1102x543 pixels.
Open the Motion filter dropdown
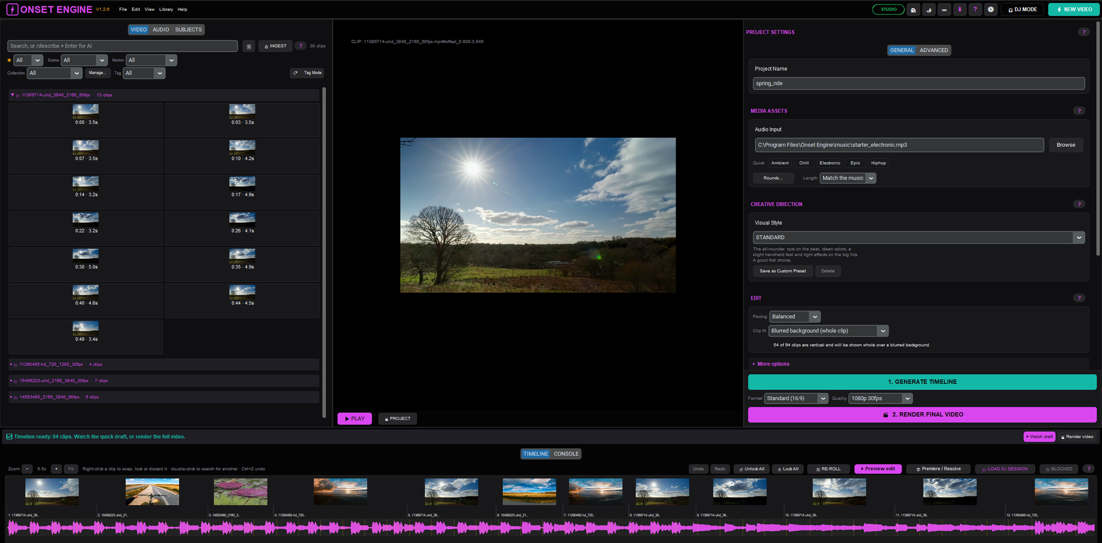[152, 60]
